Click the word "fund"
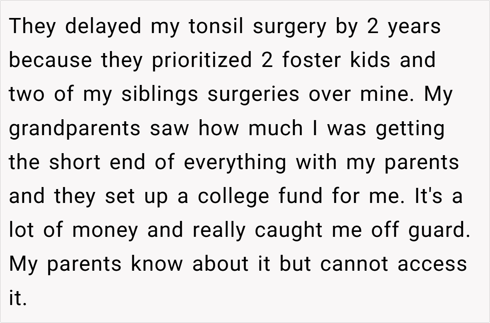 (x=301, y=196)
